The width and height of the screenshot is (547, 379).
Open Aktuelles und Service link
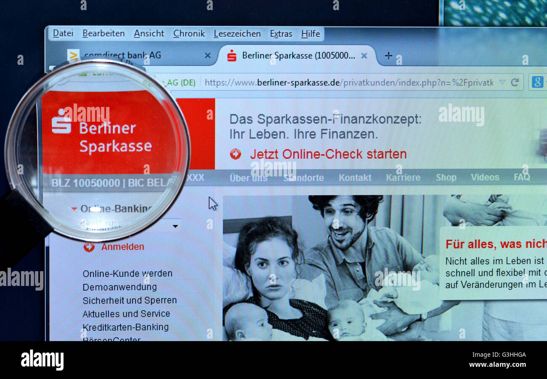tap(126, 314)
